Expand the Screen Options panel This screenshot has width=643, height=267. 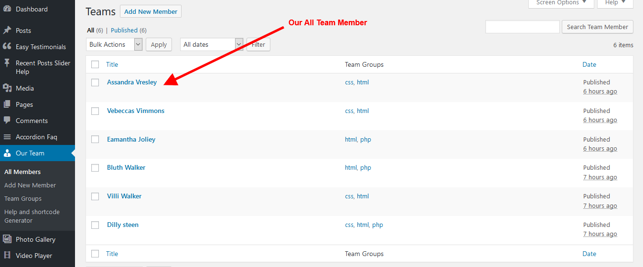[561, 3]
